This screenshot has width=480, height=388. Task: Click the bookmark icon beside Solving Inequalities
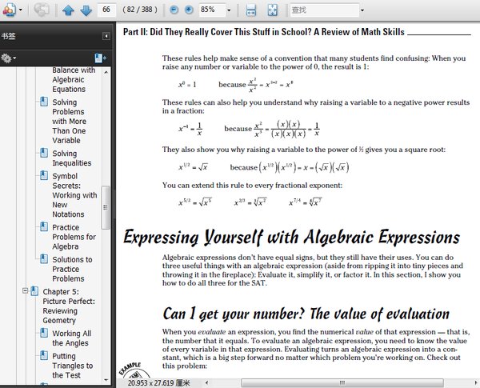coord(44,153)
